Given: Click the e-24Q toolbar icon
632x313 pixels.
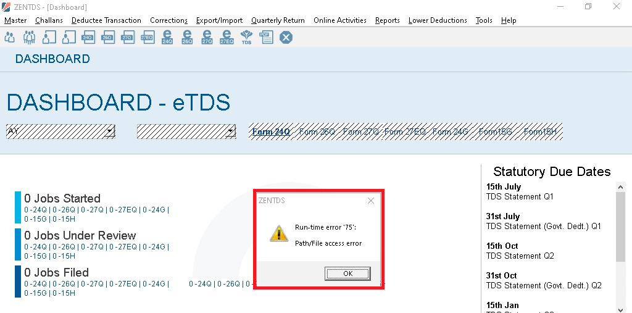Looking at the screenshot, I should [167, 38].
